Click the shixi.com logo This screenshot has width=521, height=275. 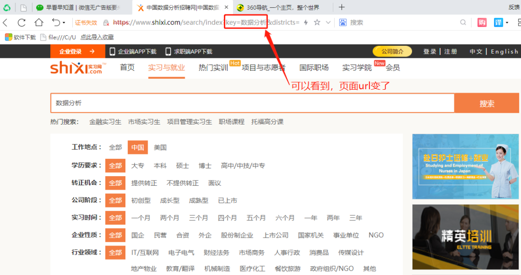(x=78, y=68)
